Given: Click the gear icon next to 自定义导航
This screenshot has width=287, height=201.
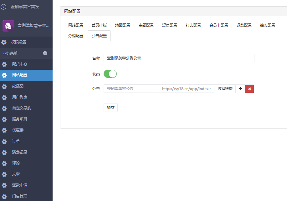Looking at the screenshot, I should coord(4,108).
